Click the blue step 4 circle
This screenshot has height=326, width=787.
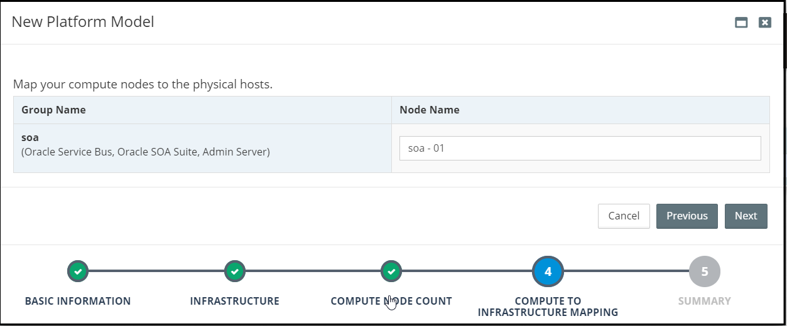[548, 271]
